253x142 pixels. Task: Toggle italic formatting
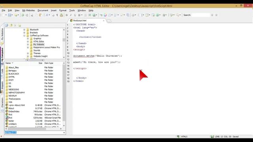point(71,15)
